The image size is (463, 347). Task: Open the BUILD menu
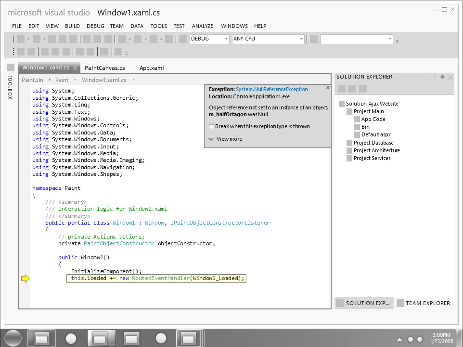pyautogui.click(x=72, y=26)
